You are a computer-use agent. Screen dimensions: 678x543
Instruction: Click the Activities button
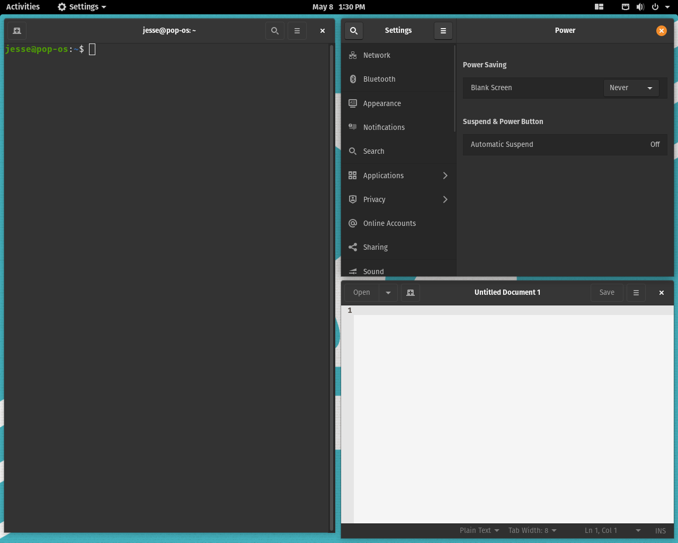coord(23,7)
